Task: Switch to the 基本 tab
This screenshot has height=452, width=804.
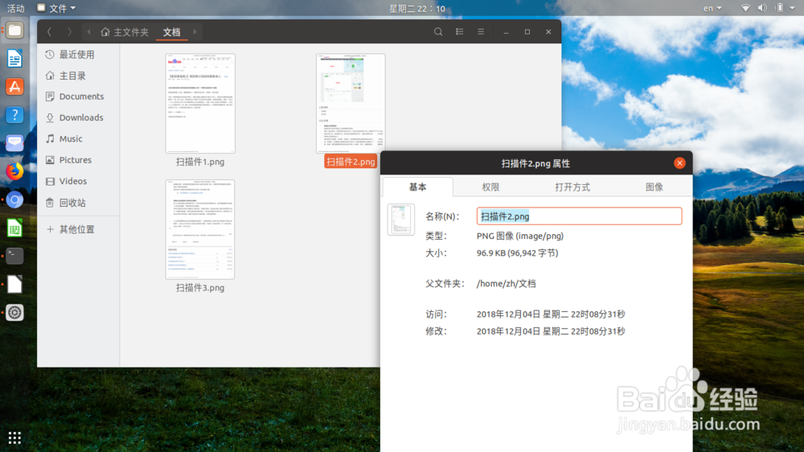Action: [x=417, y=187]
